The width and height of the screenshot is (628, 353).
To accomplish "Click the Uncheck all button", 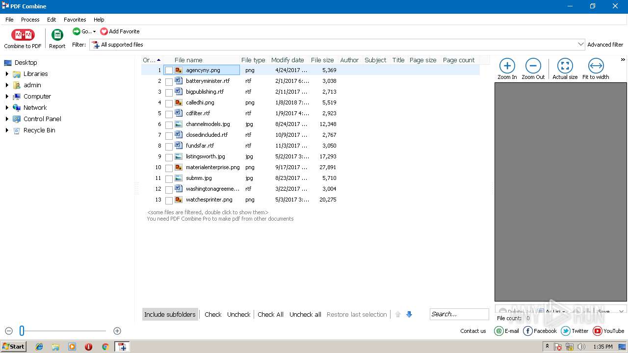I will click(305, 315).
